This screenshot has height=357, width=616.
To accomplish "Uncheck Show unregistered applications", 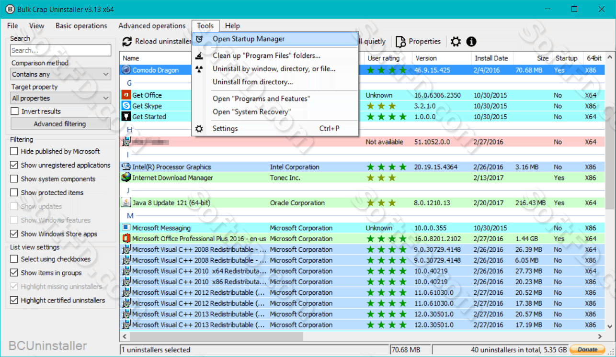I will click(x=14, y=165).
